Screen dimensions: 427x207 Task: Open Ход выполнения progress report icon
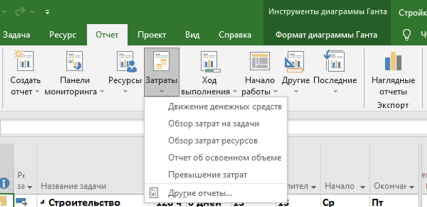(210, 62)
